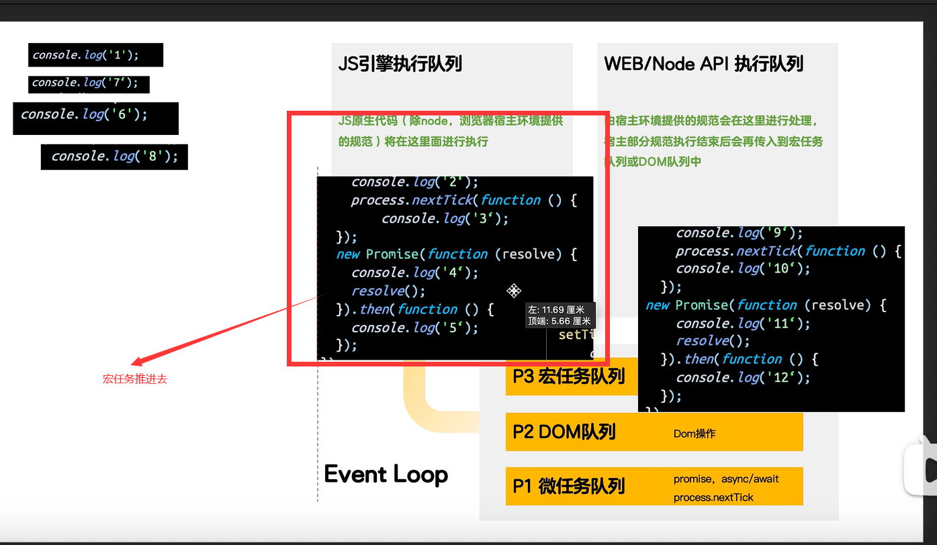This screenshot has width=937, height=545.
Task: Select the green '由宿主环境提供的规范' description text
Action: pos(713,142)
